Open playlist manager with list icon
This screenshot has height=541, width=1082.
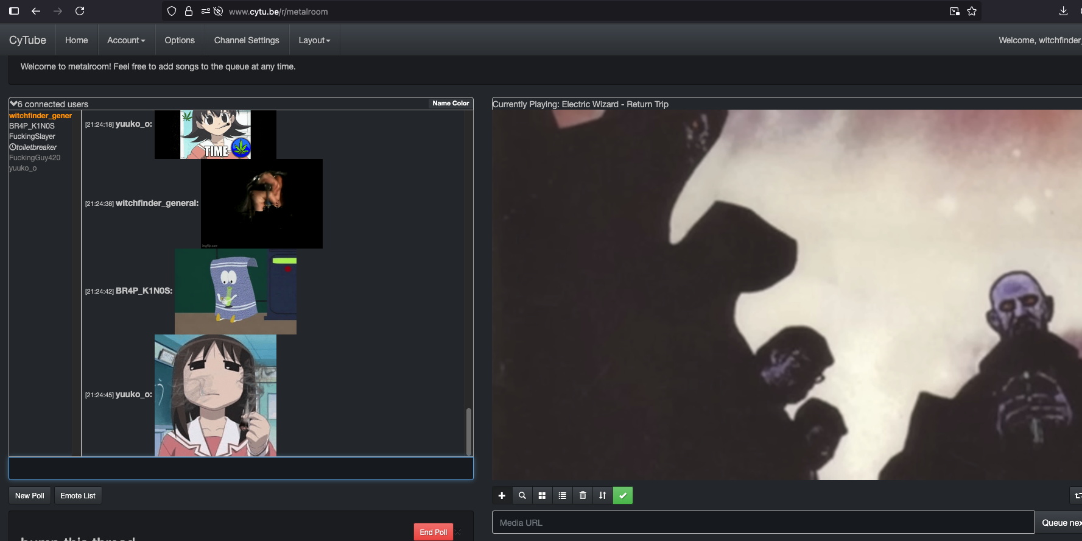(x=562, y=495)
